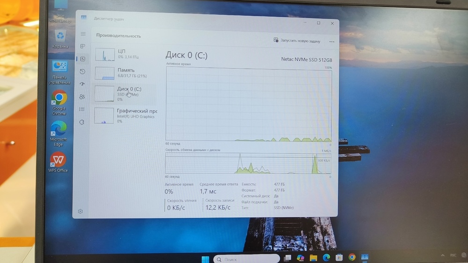
Task: Open the Services puzzle icon in sidebar
Action: click(82, 122)
